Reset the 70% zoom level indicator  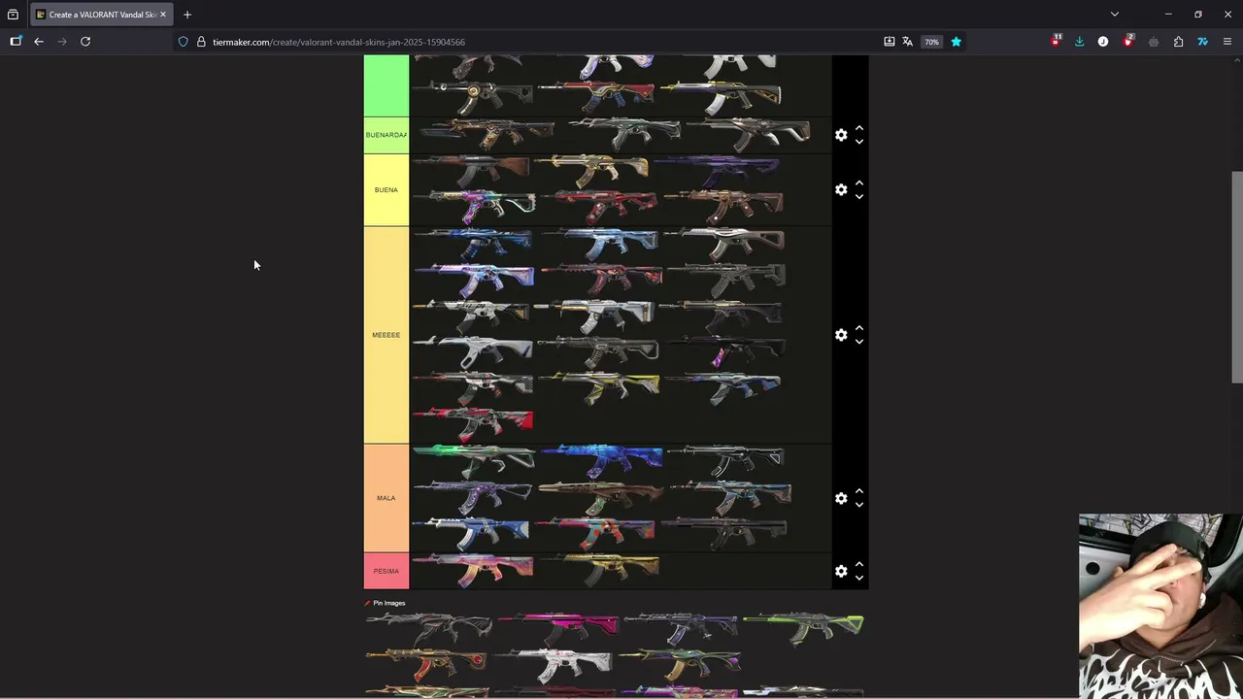pyautogui.click(x=932, y=42)
